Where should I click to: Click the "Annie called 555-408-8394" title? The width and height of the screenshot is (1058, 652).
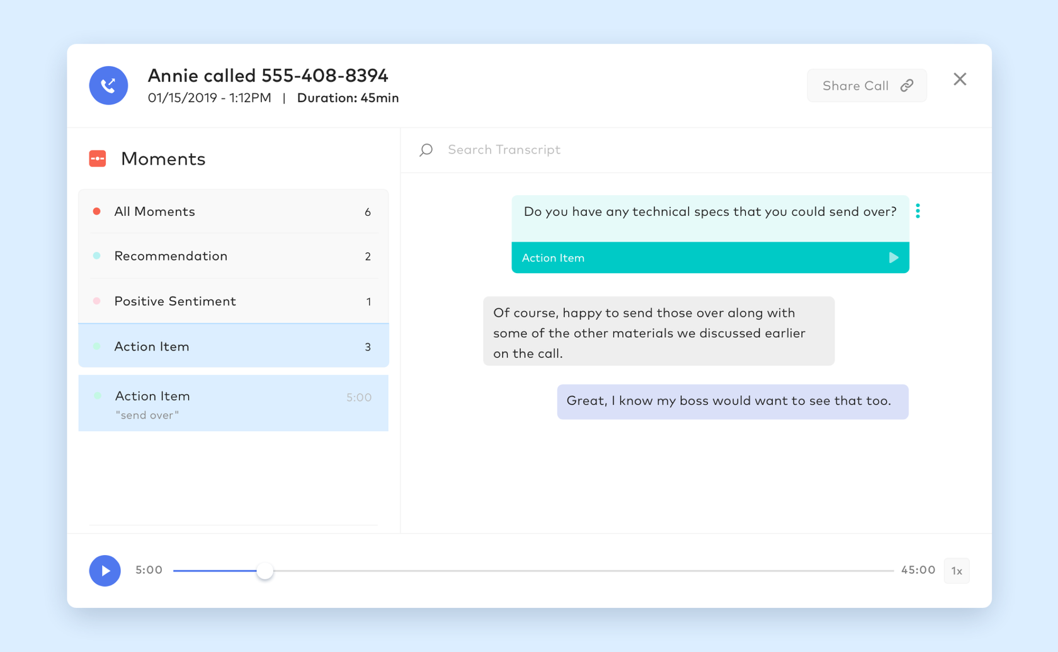click(x=268, y=76)
